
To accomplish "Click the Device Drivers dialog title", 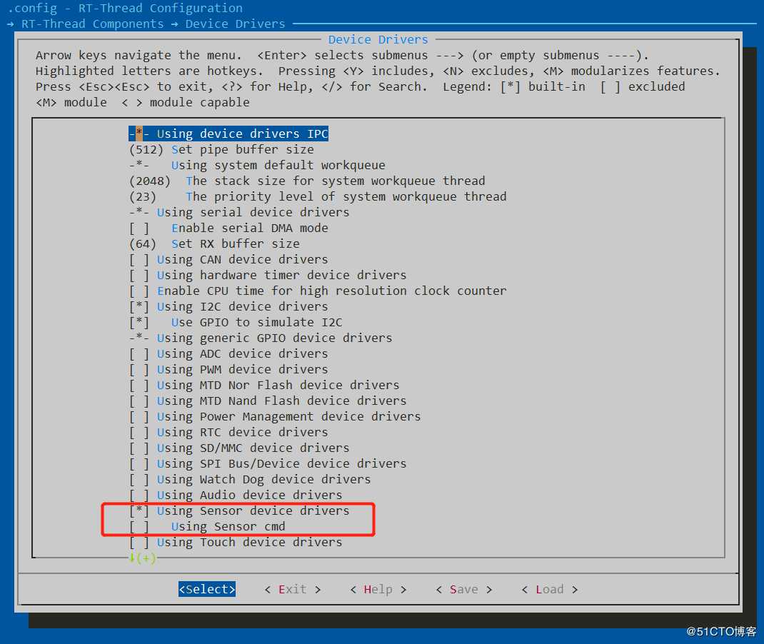I will (378, 39).
